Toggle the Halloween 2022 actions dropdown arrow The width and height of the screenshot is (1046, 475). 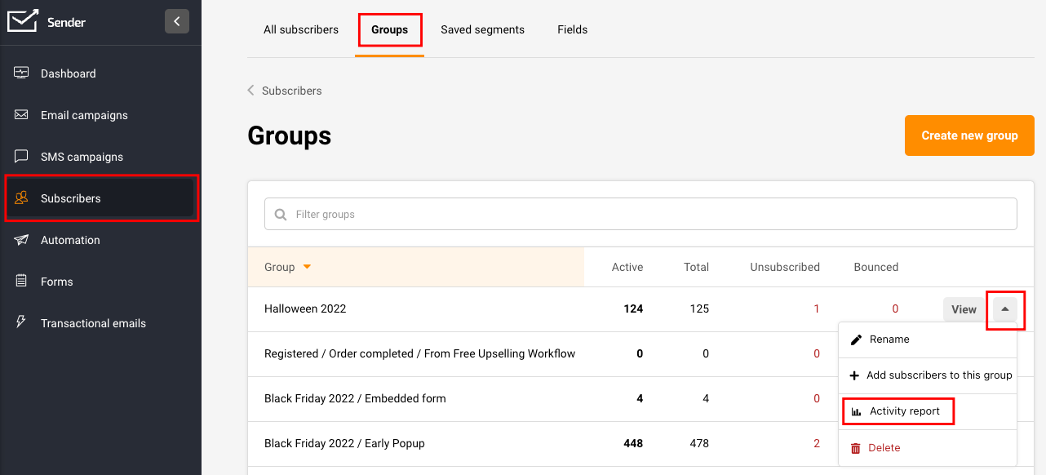point(1005,309)
